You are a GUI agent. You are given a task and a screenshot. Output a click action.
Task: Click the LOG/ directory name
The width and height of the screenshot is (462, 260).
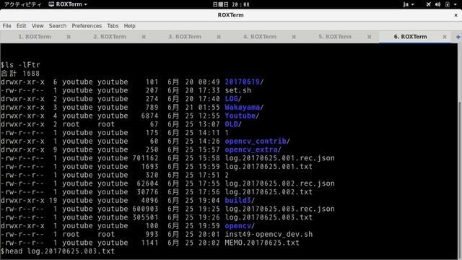pyautogui.click(x=233, y=99)
